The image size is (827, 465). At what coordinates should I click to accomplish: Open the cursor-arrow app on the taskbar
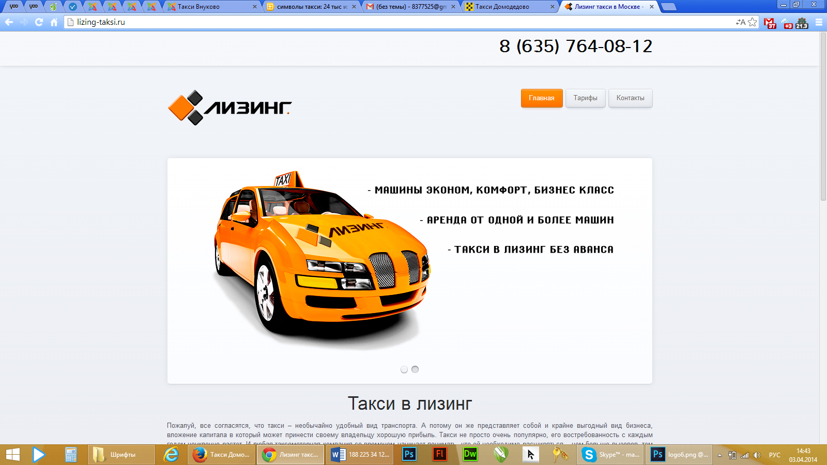530,455
